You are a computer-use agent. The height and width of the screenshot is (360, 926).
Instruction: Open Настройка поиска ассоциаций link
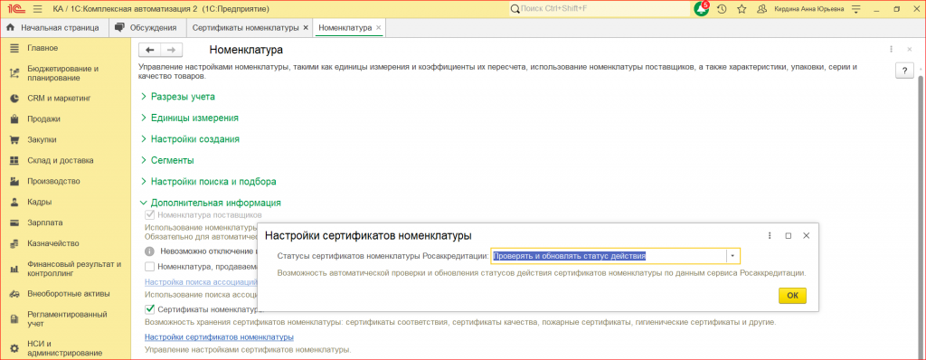[x=202, y=282]
